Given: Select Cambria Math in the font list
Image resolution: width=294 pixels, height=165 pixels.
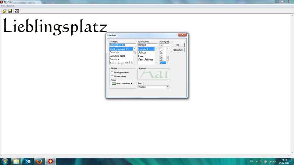Looking at the screenshot, I should click(118, 56).
